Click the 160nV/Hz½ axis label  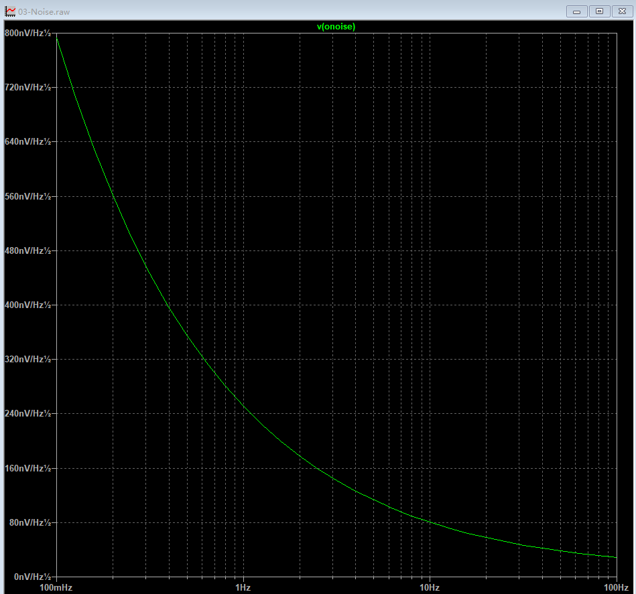click(28, 468)
